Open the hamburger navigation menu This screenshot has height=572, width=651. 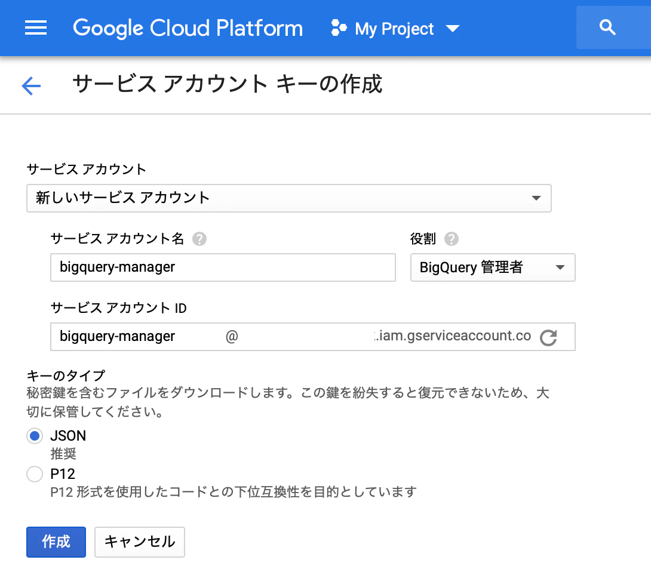tap(36, 28)
